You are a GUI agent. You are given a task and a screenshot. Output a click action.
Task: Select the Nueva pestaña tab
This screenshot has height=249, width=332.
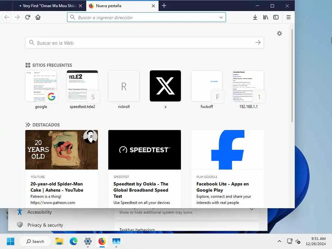(x=122, y=6)
